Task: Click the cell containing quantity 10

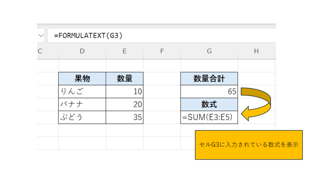Action: tap(124, 91)
